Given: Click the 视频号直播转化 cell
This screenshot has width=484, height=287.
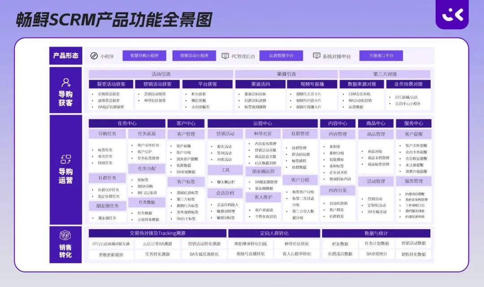Looking at the screenshot, I should pos(251,254).
